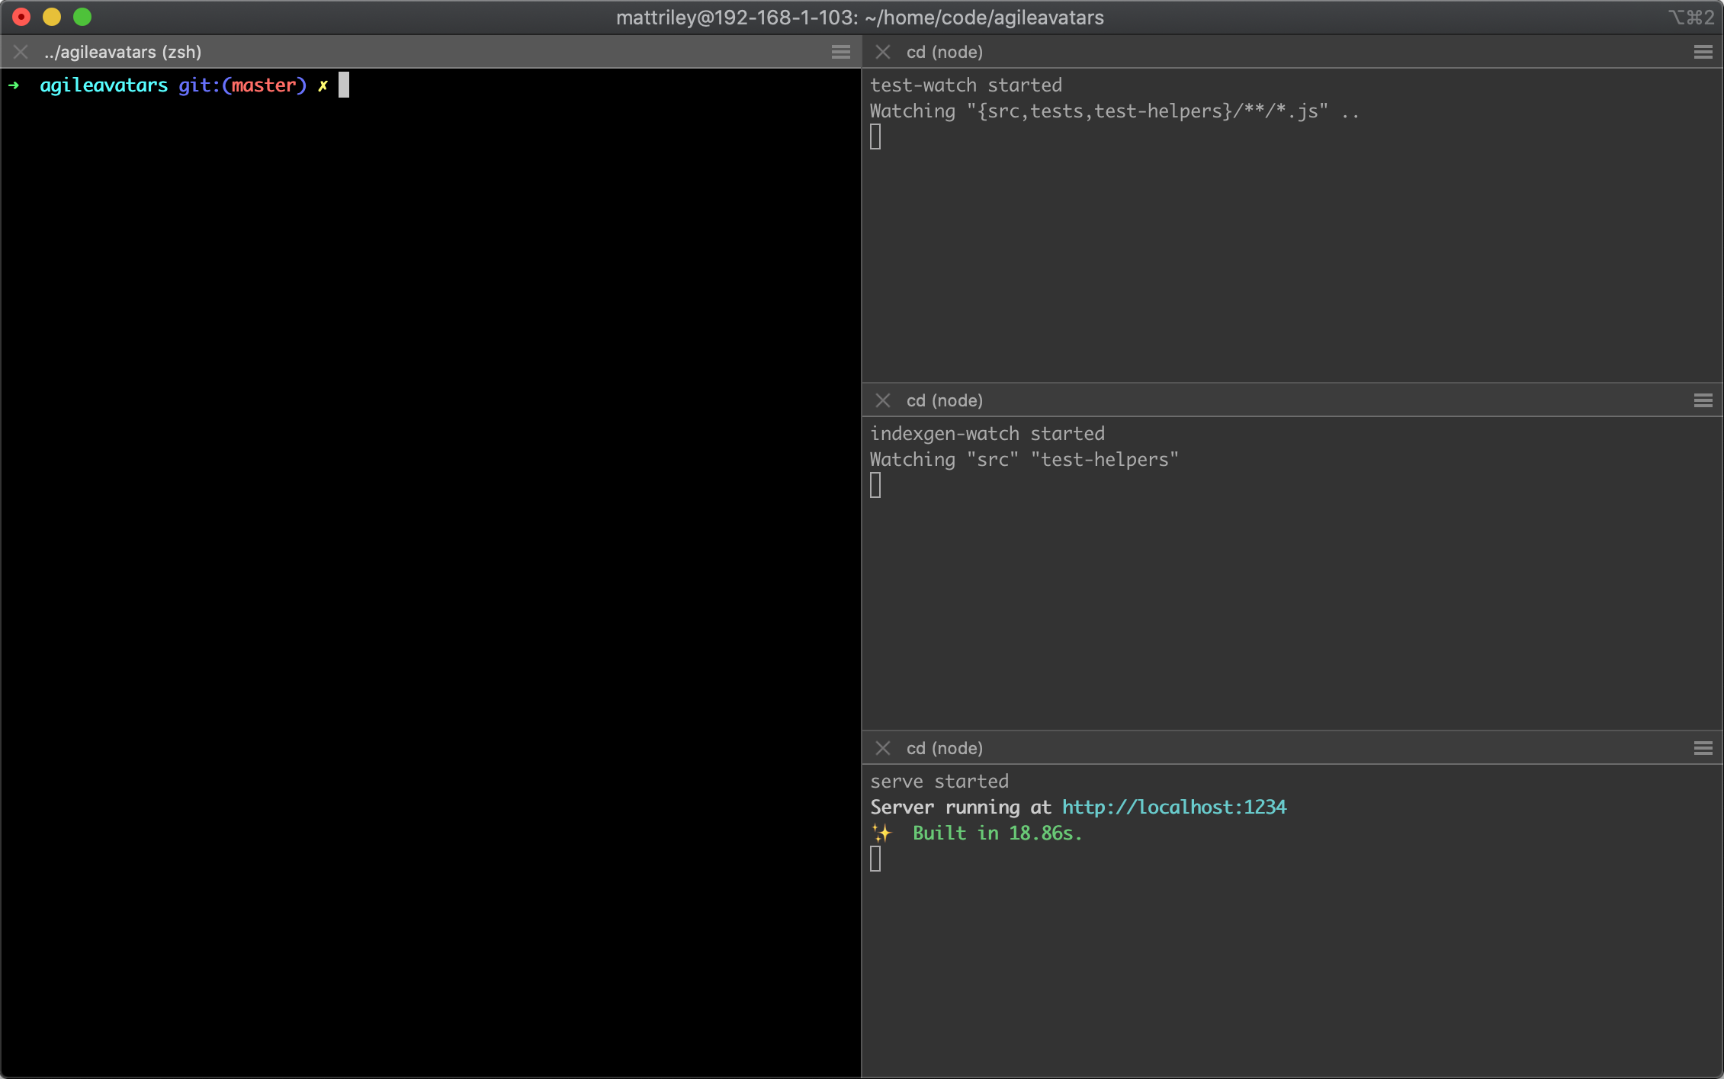Close the indexgen-watch node pane
Image resolution: width=1724 pixels, height=1079 pixels.
(x=883, y=400)
